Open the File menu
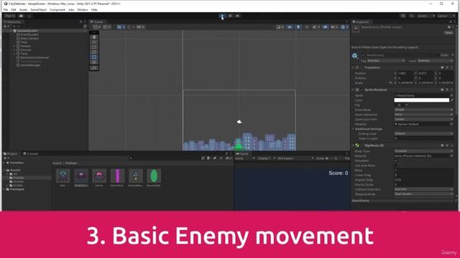This screenshot has width=460, height=258. [x=6, y=9]
